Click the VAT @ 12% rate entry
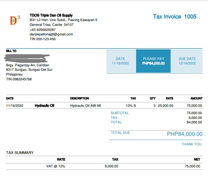The image size is (208, 190). (56, 166)
